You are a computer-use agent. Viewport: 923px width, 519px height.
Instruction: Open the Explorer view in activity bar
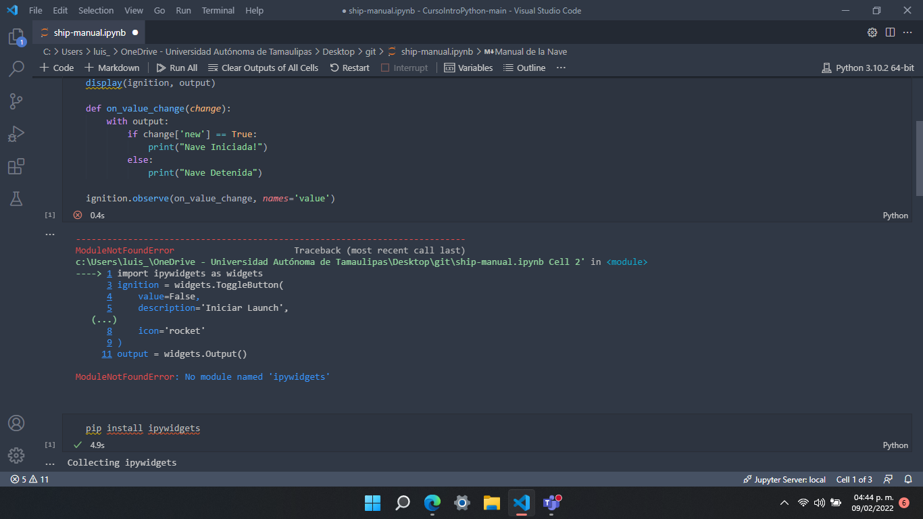tap(16, 36)
